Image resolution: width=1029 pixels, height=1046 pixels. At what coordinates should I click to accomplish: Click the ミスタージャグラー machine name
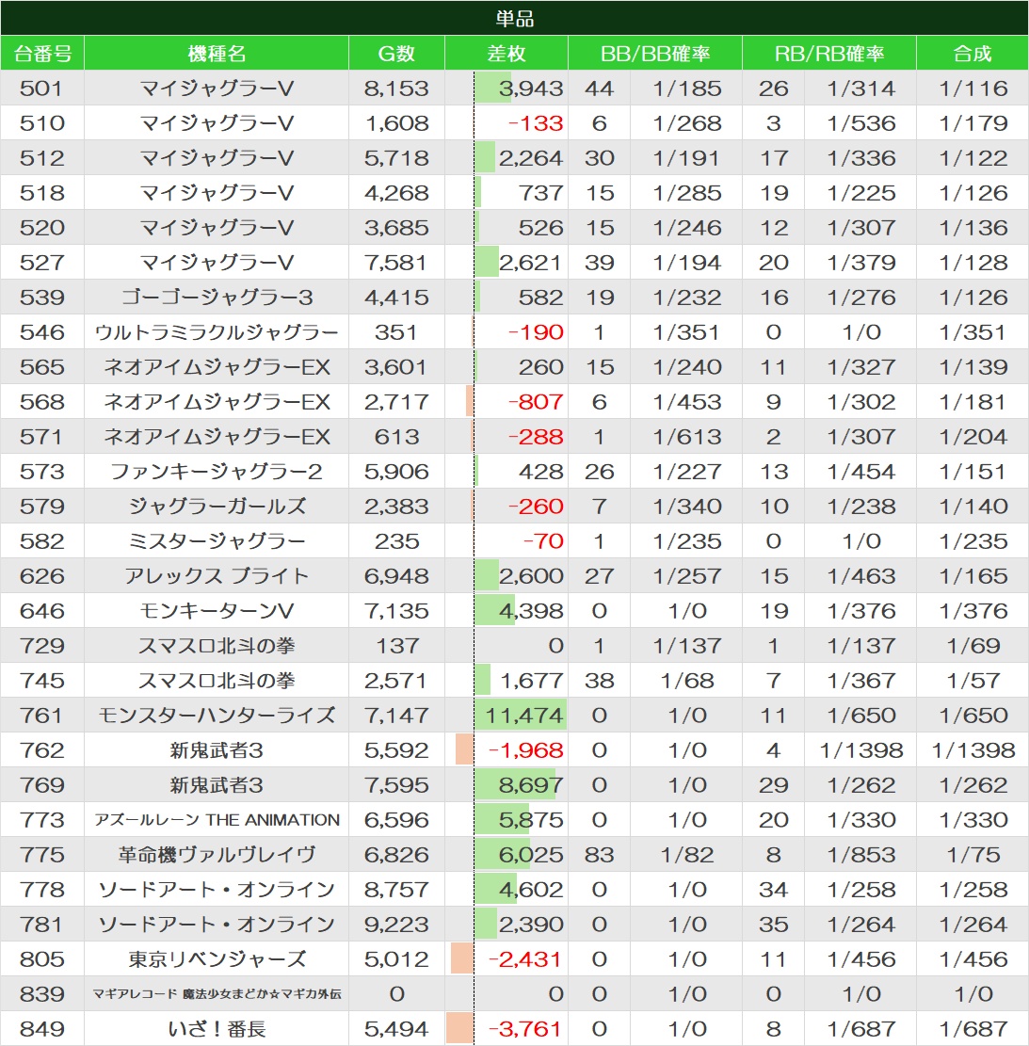click(217, 541)
